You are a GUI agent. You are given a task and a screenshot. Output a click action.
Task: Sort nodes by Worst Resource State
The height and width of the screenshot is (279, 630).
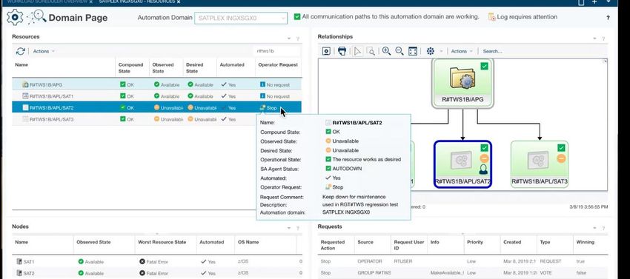point(162,242)
